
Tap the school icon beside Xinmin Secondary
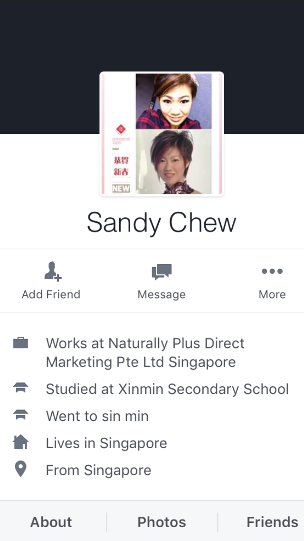[20, 388]
